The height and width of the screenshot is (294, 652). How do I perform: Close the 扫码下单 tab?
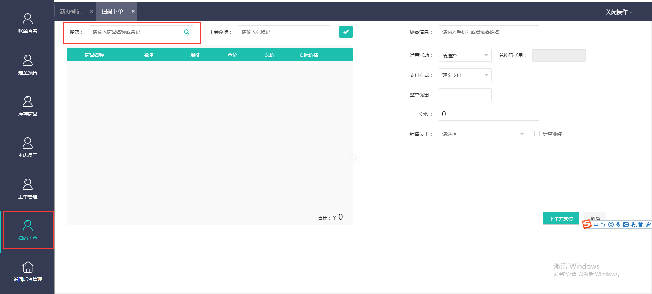coord(133,12)
